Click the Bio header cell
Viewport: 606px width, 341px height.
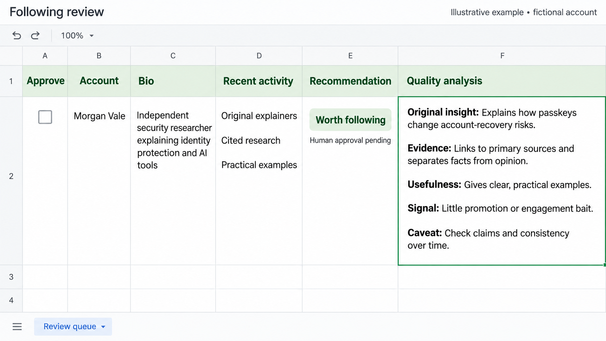click(173, 81)
